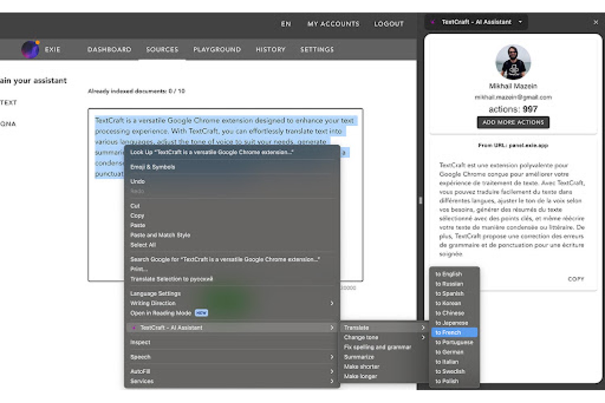Open MY ACCOUNTS link
The image size is (605, 403).
333,24
